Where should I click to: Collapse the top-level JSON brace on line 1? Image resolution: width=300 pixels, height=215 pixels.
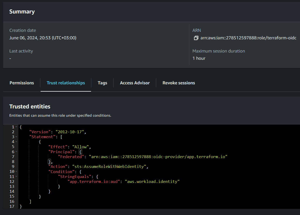coord(16,127)
